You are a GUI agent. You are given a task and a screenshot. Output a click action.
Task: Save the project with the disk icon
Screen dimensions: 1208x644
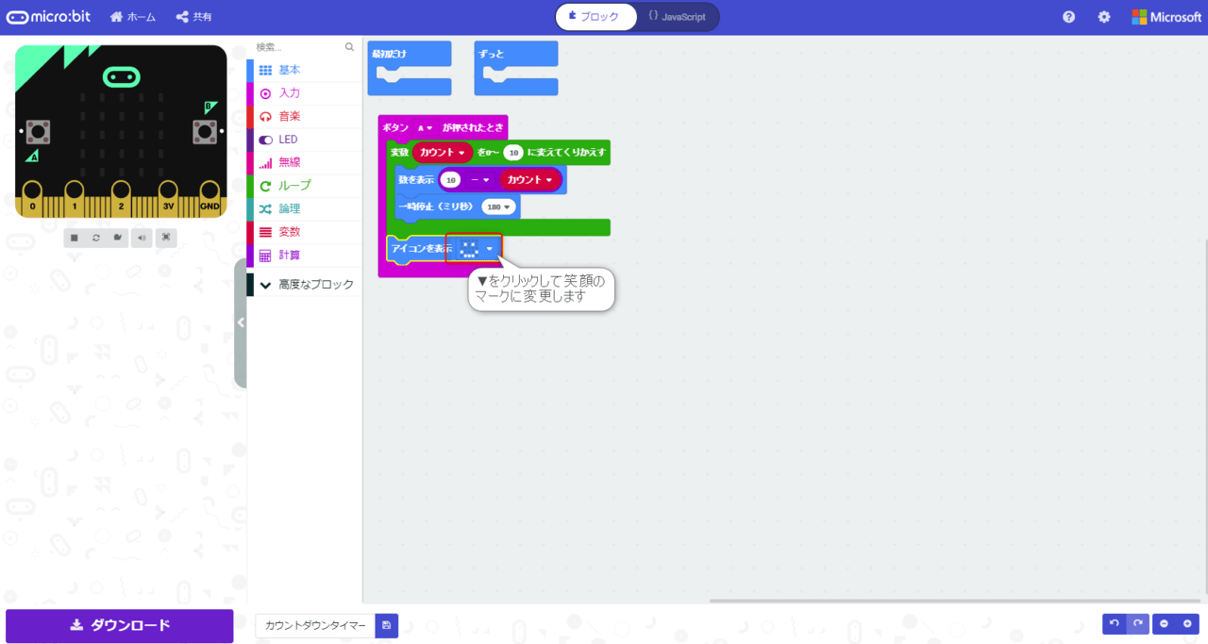coord(386,625)
